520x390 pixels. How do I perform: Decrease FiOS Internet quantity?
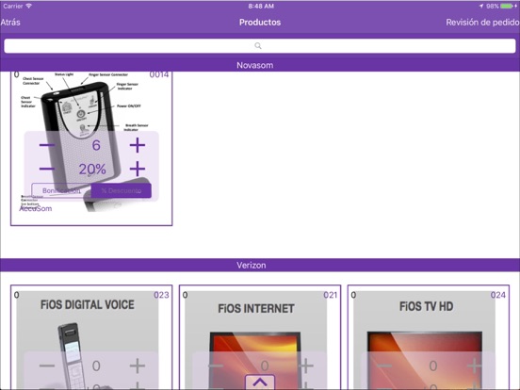[216, 366]
